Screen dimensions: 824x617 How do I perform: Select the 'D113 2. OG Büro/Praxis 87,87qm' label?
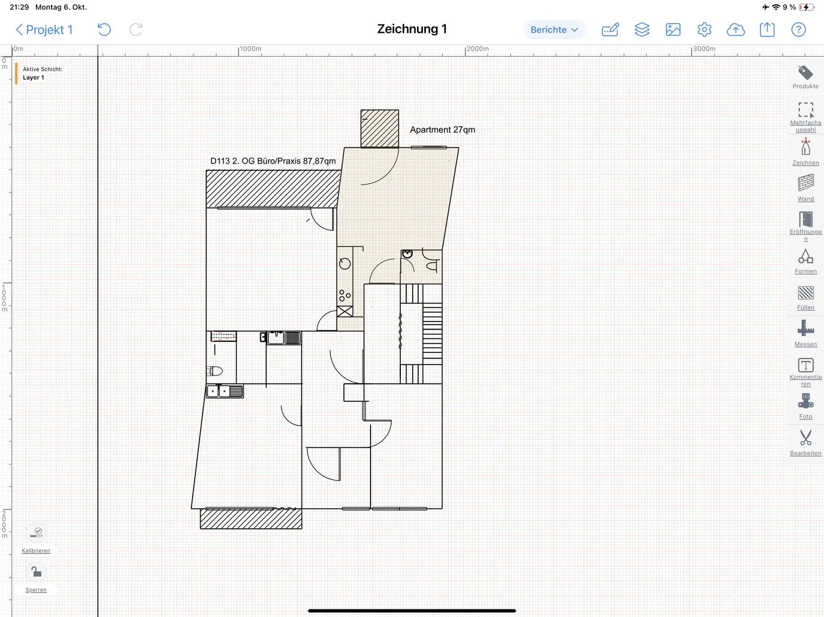click(273, 161)
